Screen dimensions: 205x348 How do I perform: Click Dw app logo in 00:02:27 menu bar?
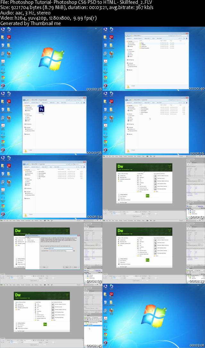[x=104, y=221]
